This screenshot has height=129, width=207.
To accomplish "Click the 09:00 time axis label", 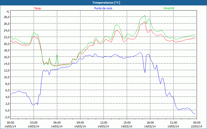I will [x=80, y=123].
